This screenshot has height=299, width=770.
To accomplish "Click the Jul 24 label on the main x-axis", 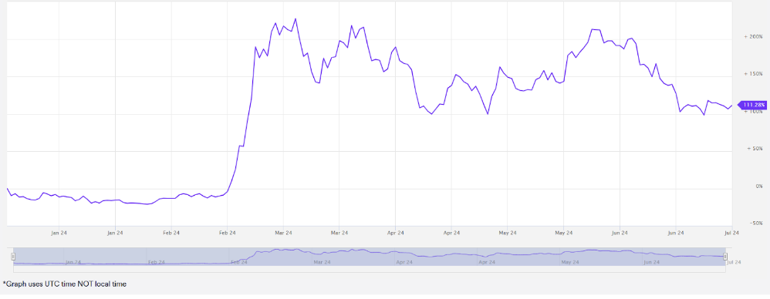I will click(731, 233).
